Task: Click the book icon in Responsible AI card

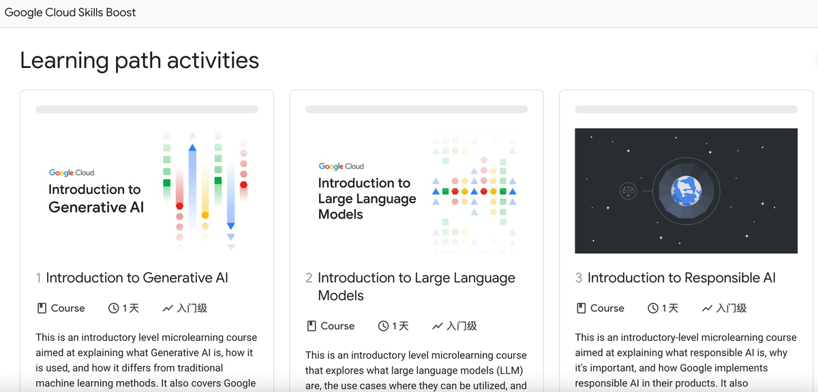Action: (581, 308)
